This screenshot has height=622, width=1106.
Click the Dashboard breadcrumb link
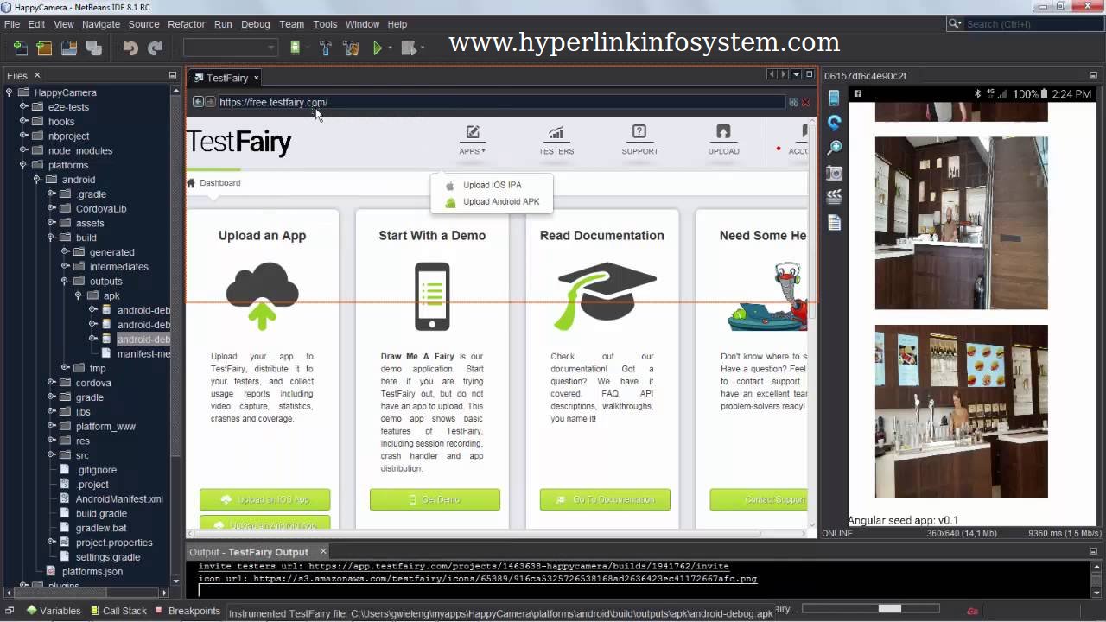(x=220, y=183)
